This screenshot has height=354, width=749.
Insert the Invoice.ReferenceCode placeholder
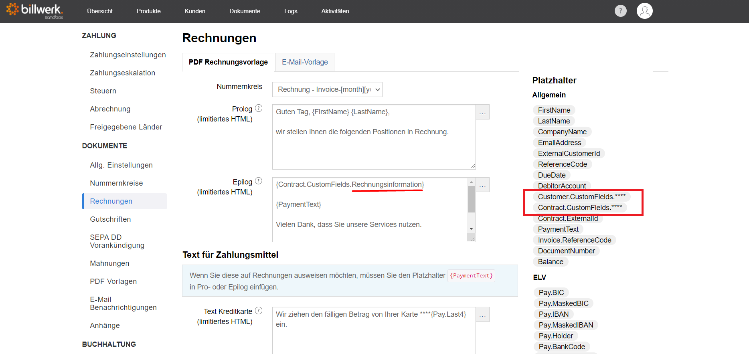575,240
